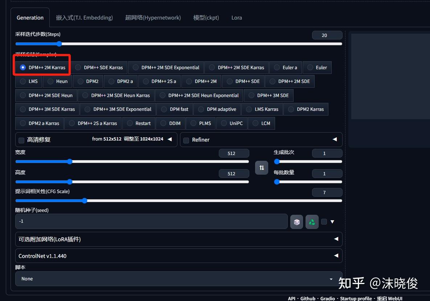Click the recycle icon to reuse last seed

click(x=312, y=221)
